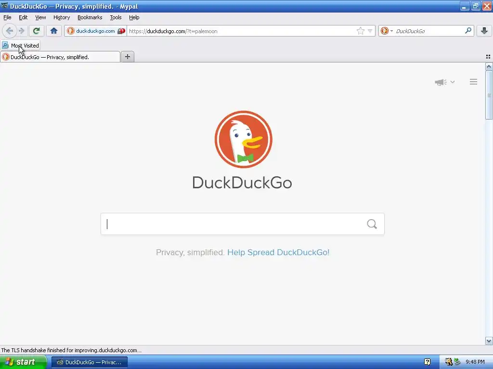Viewport: 493px width, 369px height.
Task: Open the Most Visited bookmarks folder
Action: [21, 46]
